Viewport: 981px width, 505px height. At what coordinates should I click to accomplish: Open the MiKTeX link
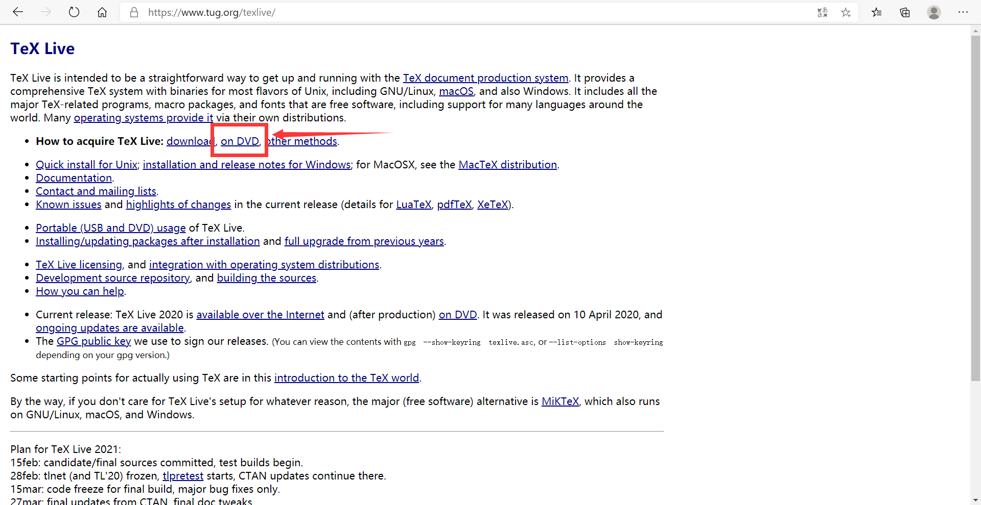click(560, 401)
